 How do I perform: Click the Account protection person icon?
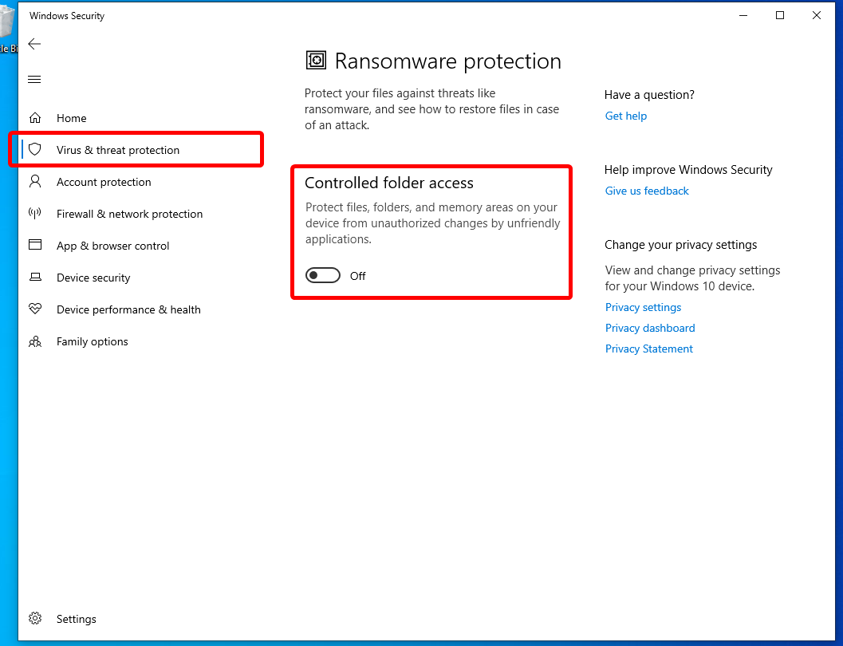click(x=35, y=182)
